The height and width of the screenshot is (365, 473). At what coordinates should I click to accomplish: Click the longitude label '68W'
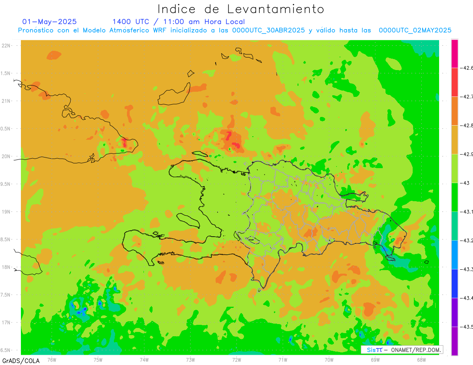(x=421, y=359)
